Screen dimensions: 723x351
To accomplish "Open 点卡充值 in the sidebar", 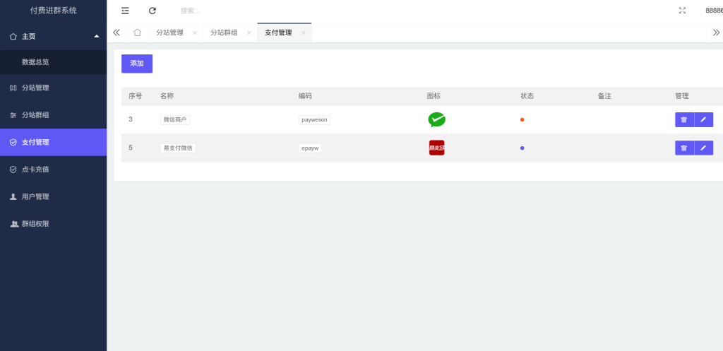I will click(x=35, y=169).
